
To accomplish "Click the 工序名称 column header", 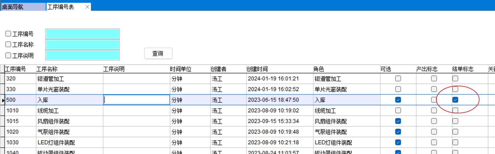I will (x=69, y=69).
